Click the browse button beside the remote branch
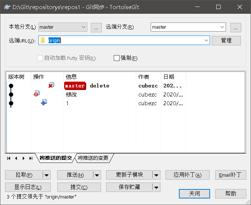251x205 pixels. [x=236, y=28]
